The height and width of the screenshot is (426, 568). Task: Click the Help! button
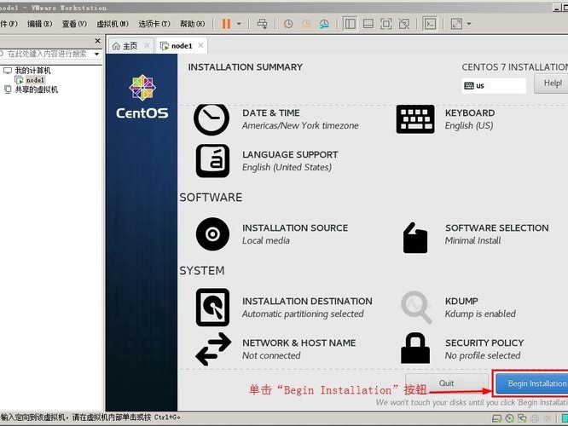[x=551, y=83]
